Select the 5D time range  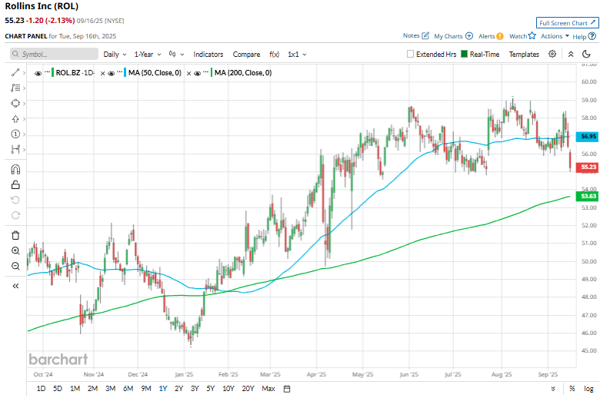point(58,389)
